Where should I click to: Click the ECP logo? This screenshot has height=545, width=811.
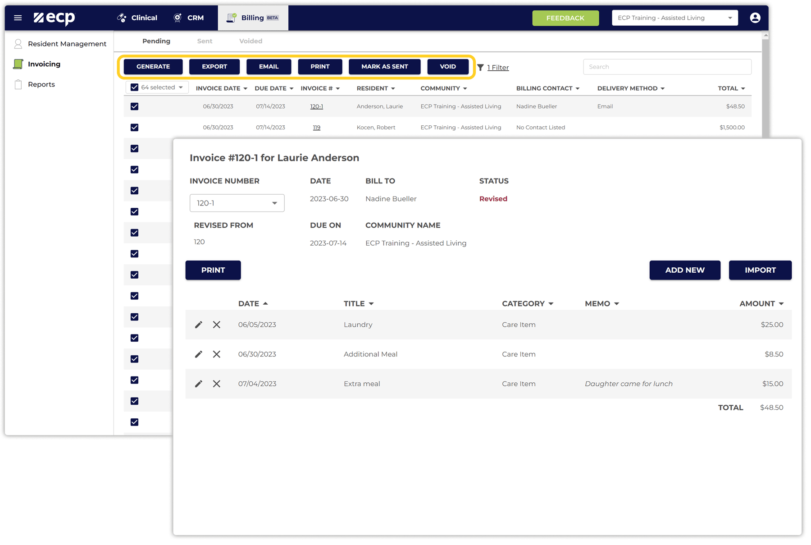[54, 18]
